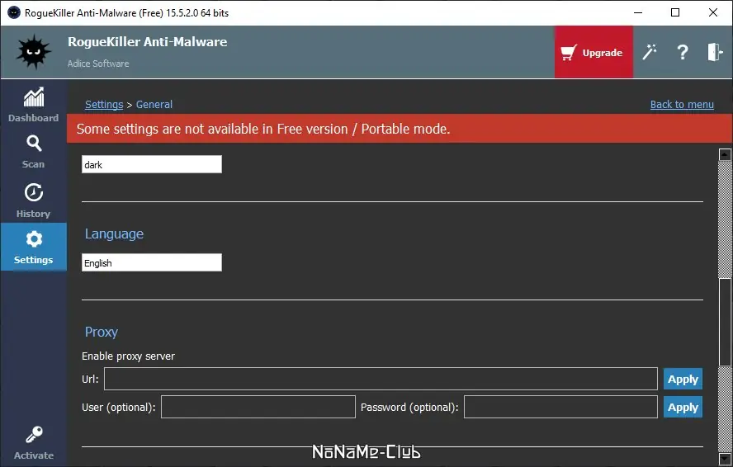This screenshot has height=467, width=733.
Task: Click the Upgrade cart button
Action: tap(593, 52)
